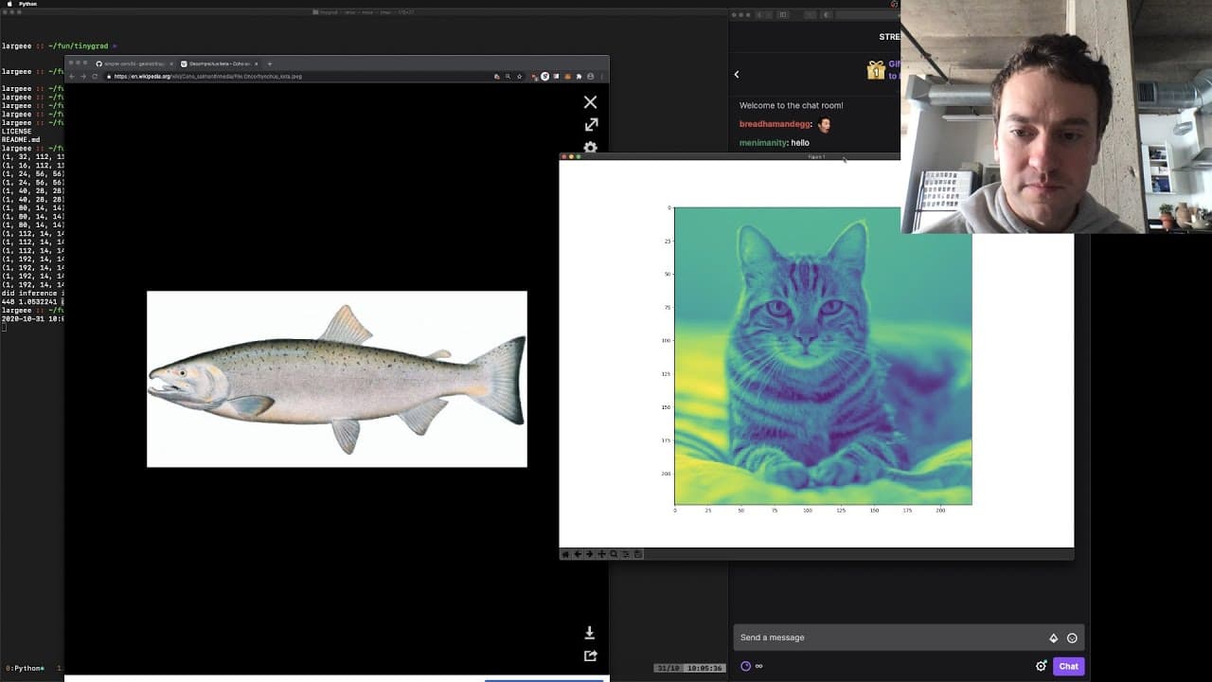Go to next view in matplotlib toolbar
Screen dimensions: 1212x682
click(589, 554)
